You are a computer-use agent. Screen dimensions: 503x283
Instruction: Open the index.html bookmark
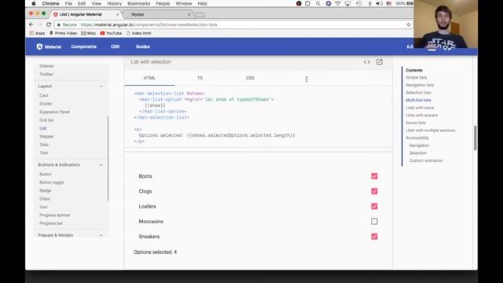[x=138, y=33]
